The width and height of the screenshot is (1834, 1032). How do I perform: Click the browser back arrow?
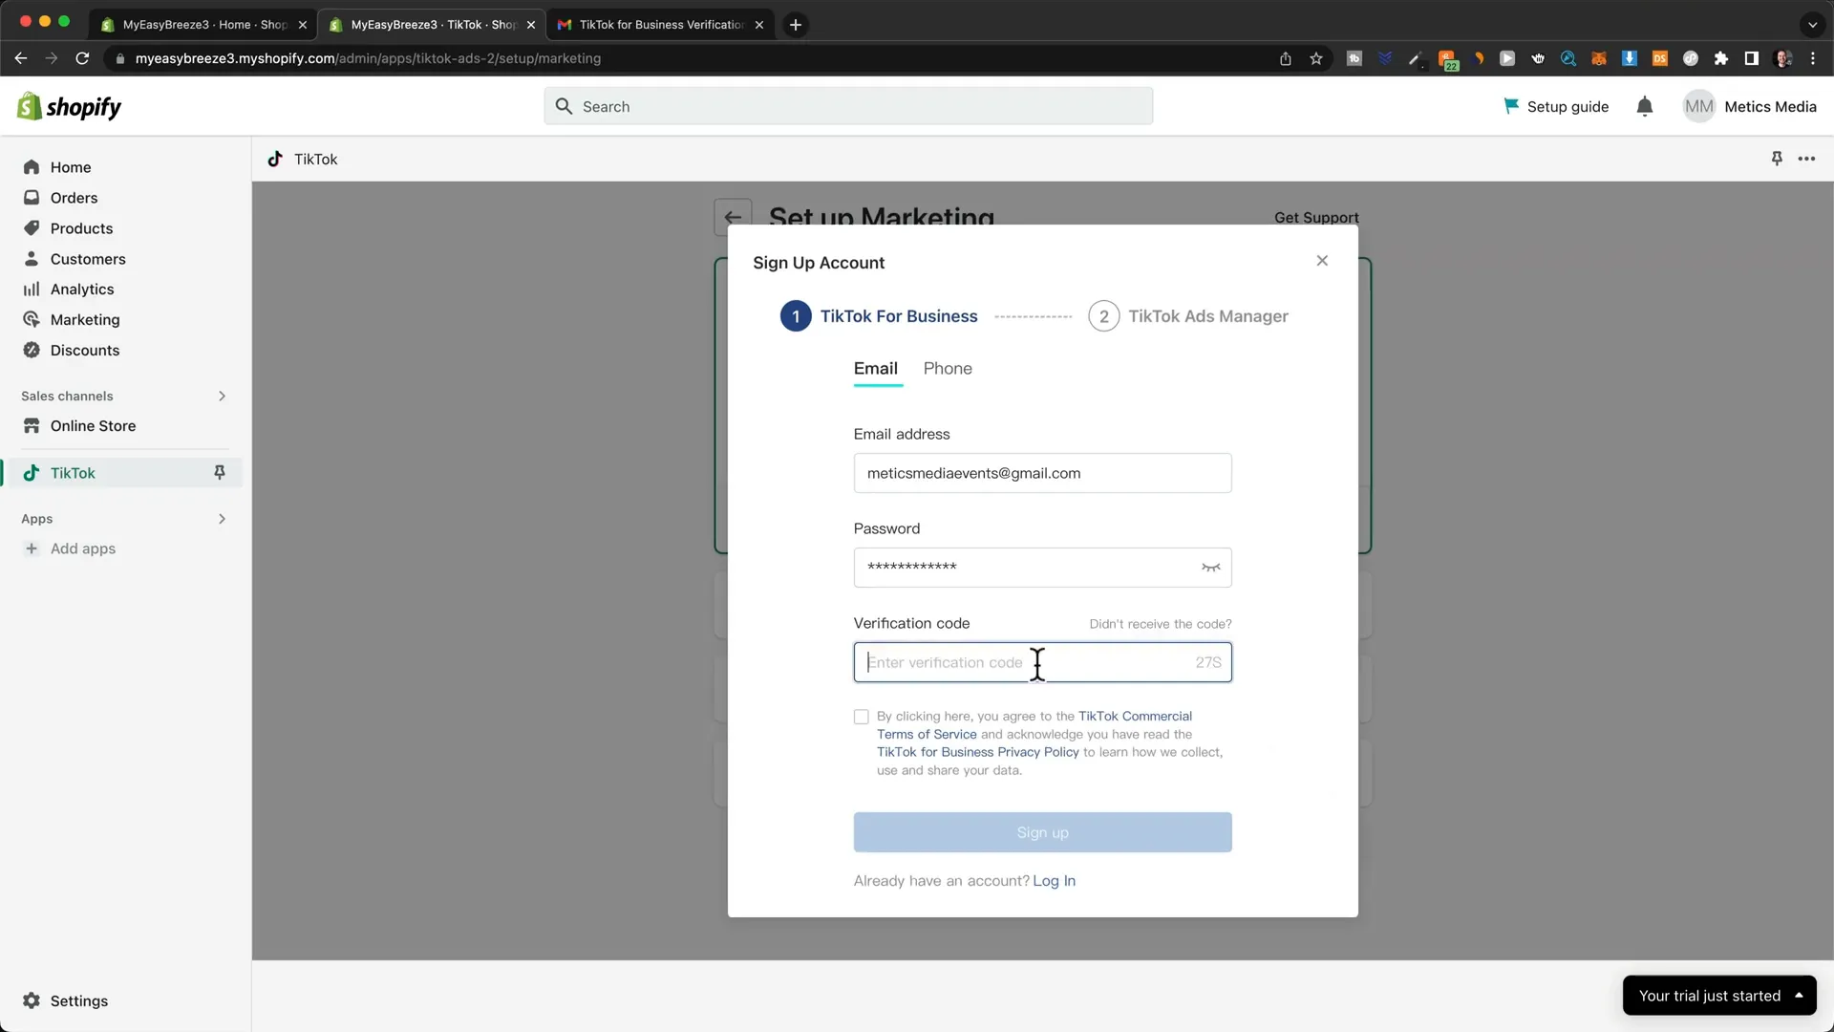tap(21, 58)
